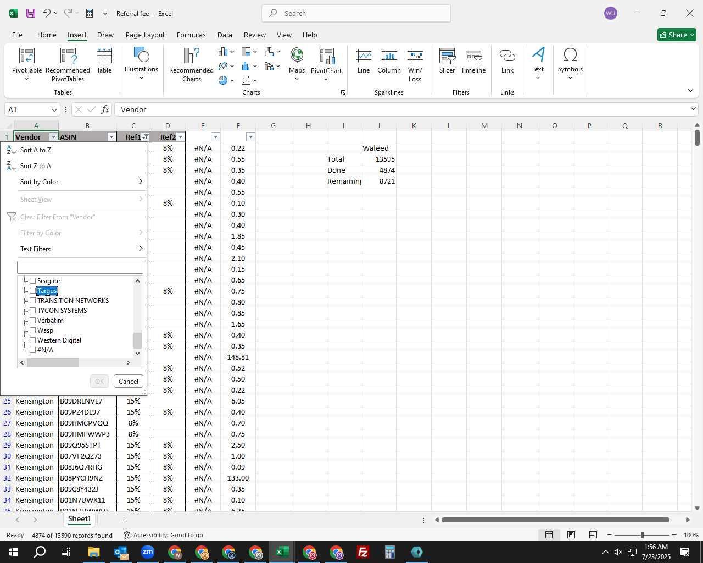
Task: Click the filter list vertical scrollbar thumb
Action: pyautogui.click(x=137, y=341)
